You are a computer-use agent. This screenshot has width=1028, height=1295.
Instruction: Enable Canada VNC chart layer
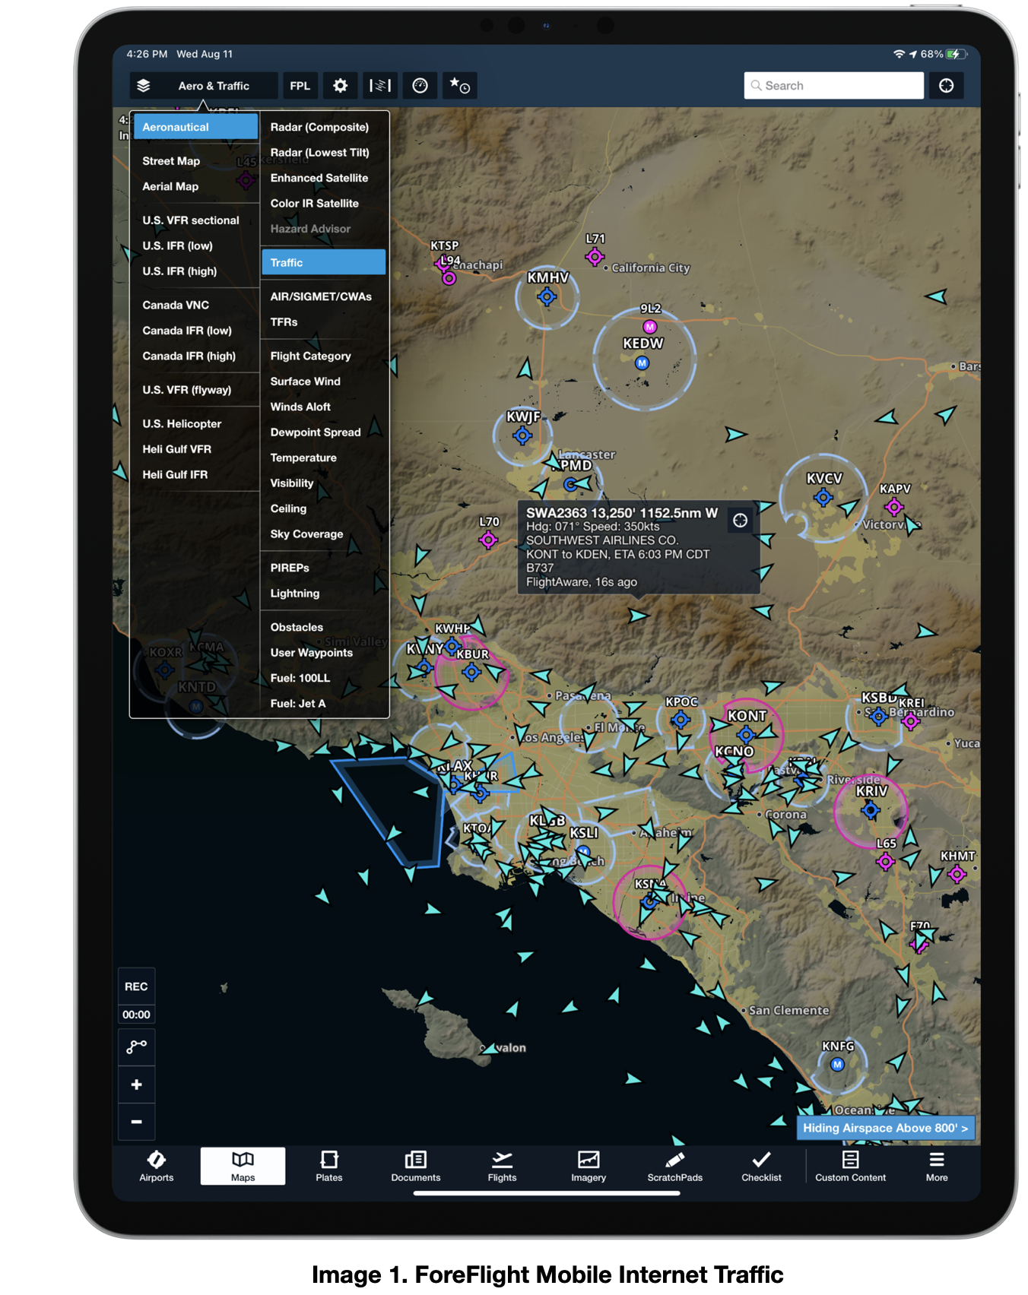pyautogui.click(x=176, y=305)
